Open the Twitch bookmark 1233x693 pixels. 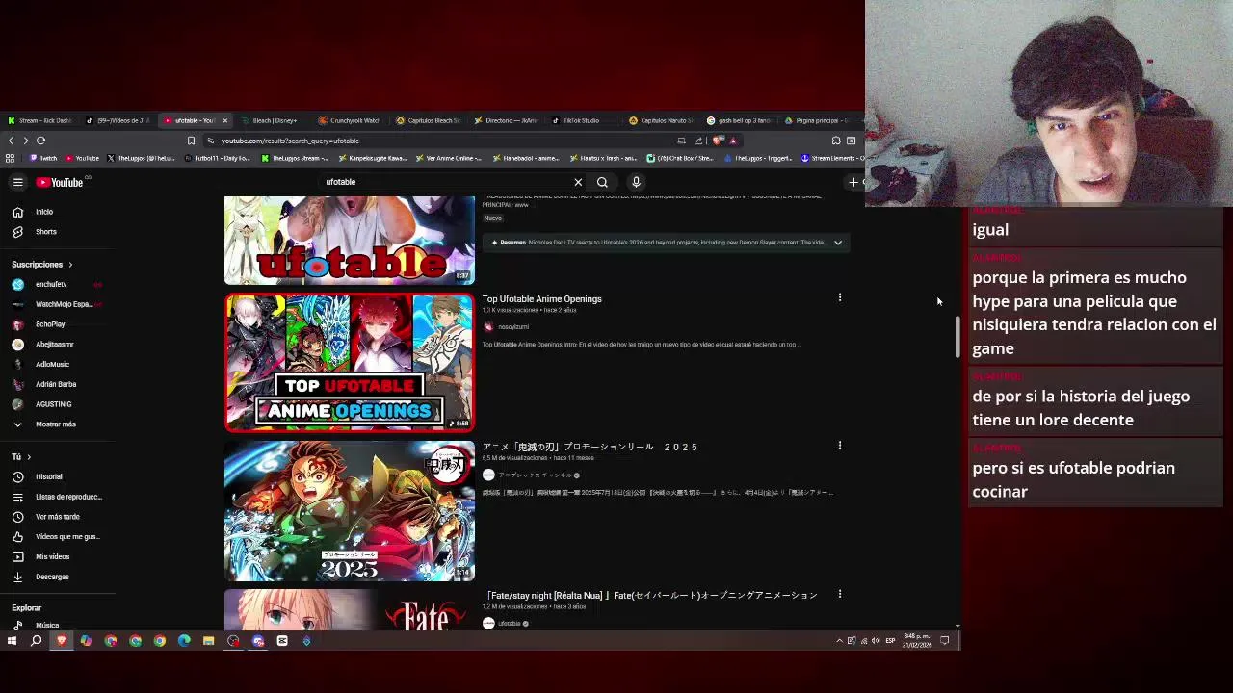click(43, 158)
